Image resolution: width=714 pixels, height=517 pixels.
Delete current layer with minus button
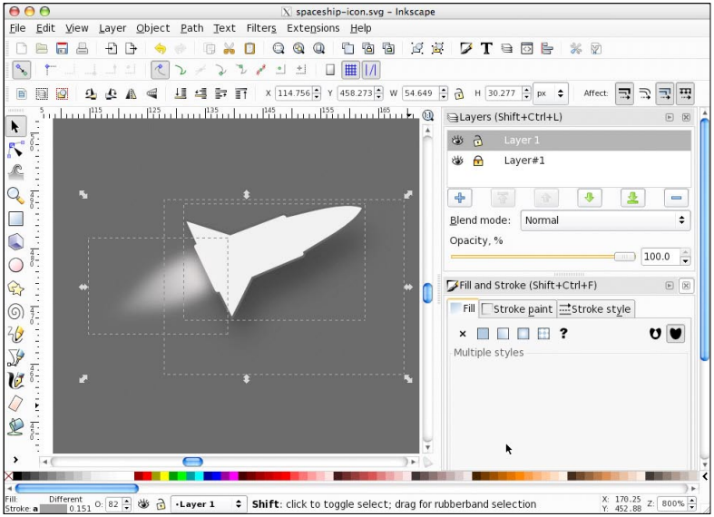[676, 198]
